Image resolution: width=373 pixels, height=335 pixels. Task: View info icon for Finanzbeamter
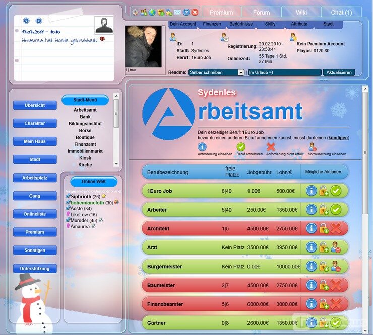[x=311, y=304]
